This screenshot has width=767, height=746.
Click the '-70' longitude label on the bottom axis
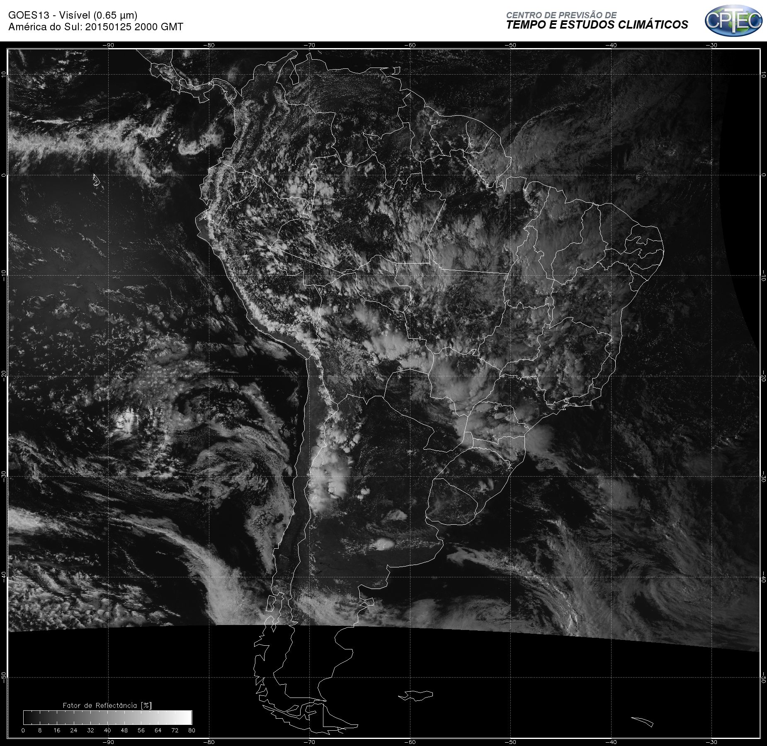coord(309,742)
